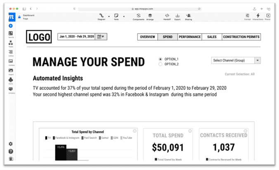Start Preview mode

[x=268, y=16]
